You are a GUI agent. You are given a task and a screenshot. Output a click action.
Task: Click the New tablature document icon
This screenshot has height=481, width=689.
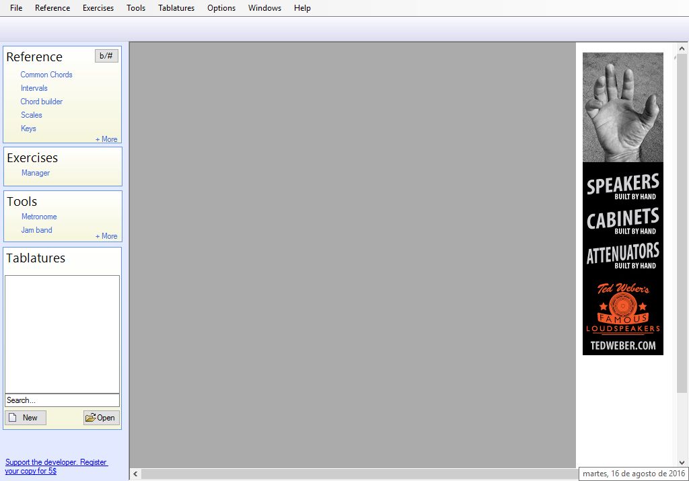tap(12, 418)
